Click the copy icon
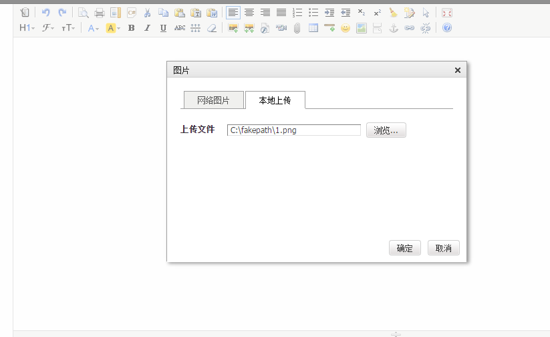Image resolution: width=550 pixels, height=337 pixels. tap(164, 13)
